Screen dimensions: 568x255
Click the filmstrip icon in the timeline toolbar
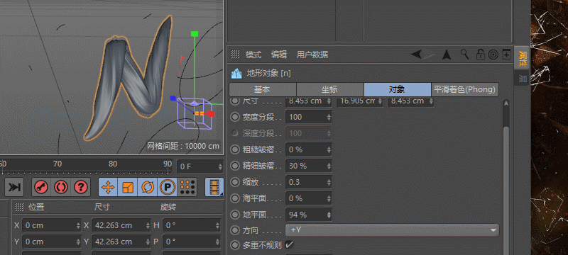click(x=214, y=187)
